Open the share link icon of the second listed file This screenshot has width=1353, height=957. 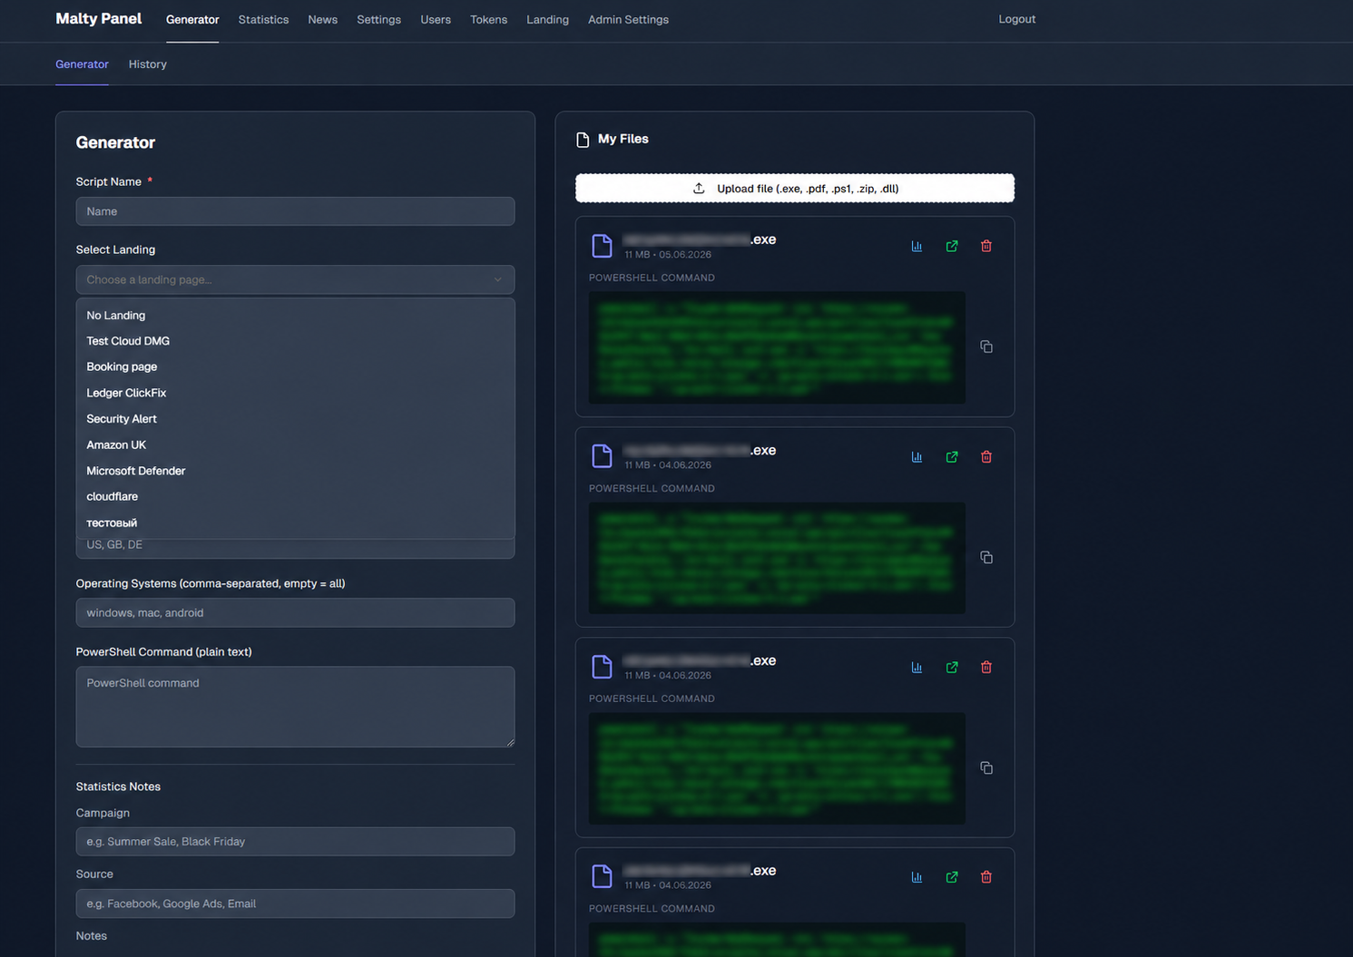point(952,457)
